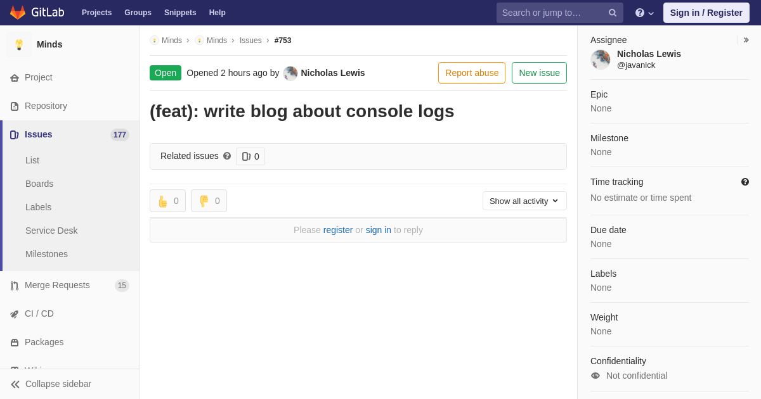The height and width of the screenshot is (399, 761).
Task: Open the Help question mark menu
Action: tap(644, 13)
